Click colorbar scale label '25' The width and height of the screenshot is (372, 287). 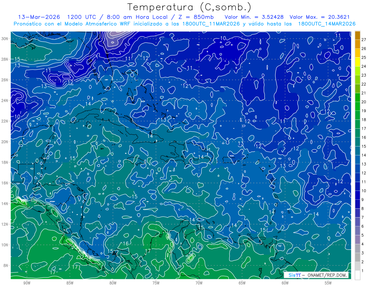(x=364, y=58)
